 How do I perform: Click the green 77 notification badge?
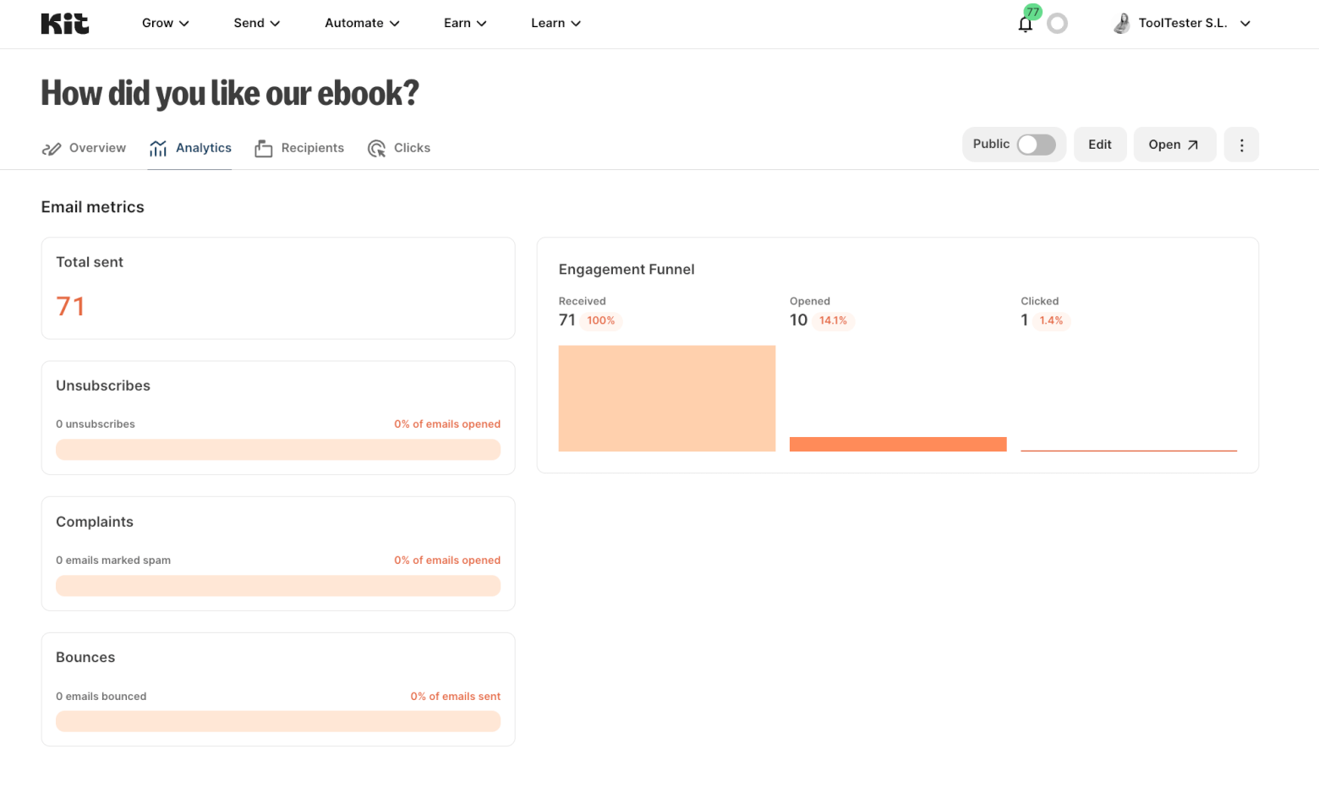coord(1032,12)
